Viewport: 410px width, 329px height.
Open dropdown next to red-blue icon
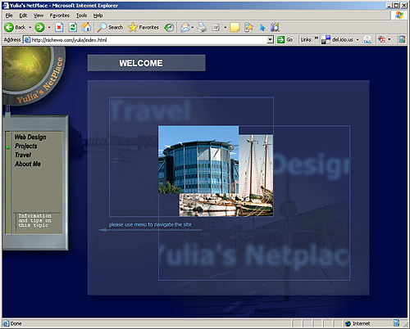tap(389, 40)
